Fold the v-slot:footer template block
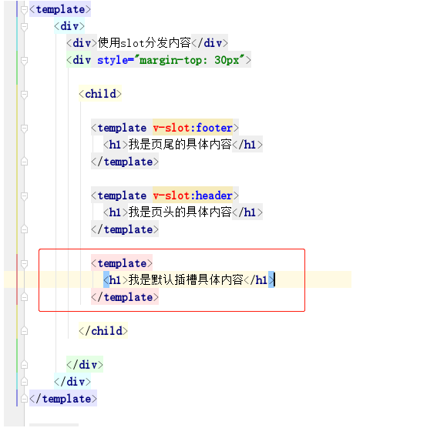Screen dimensions: 427x428 pyautogui.click(x=24, y=129)
